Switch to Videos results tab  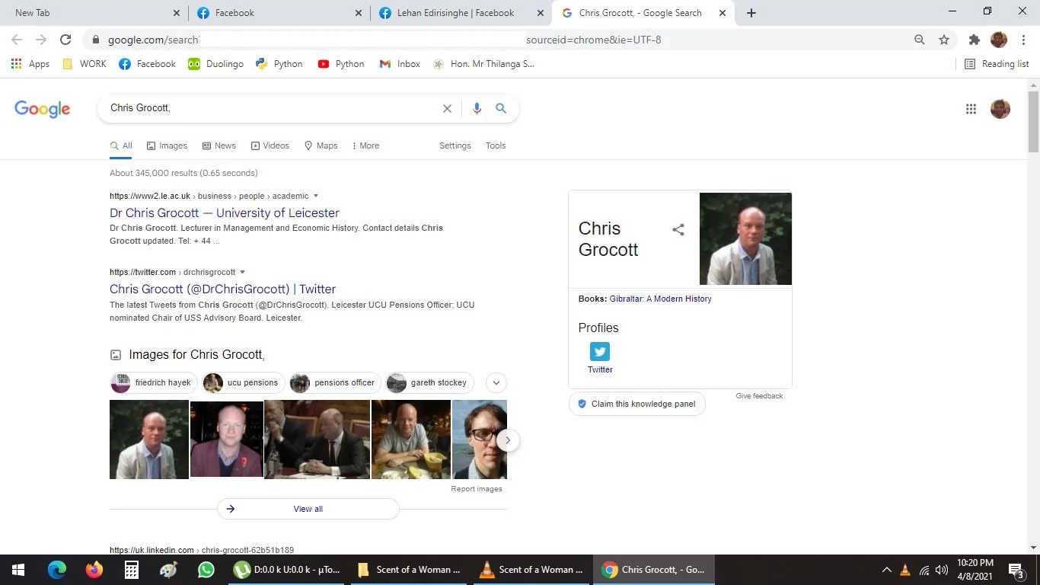pos(270,145)
